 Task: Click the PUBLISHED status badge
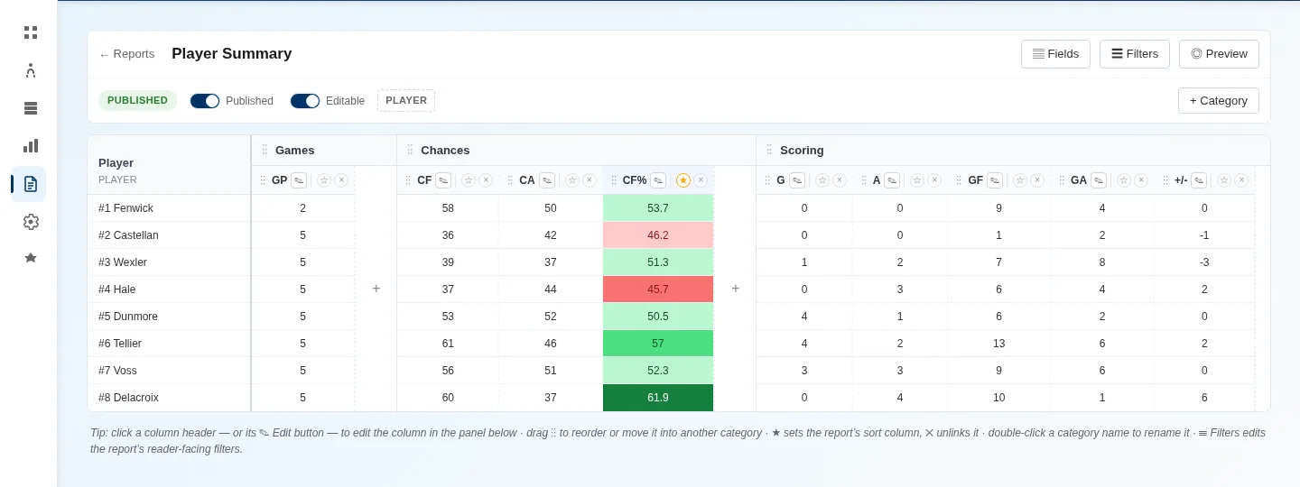(137, 101)
